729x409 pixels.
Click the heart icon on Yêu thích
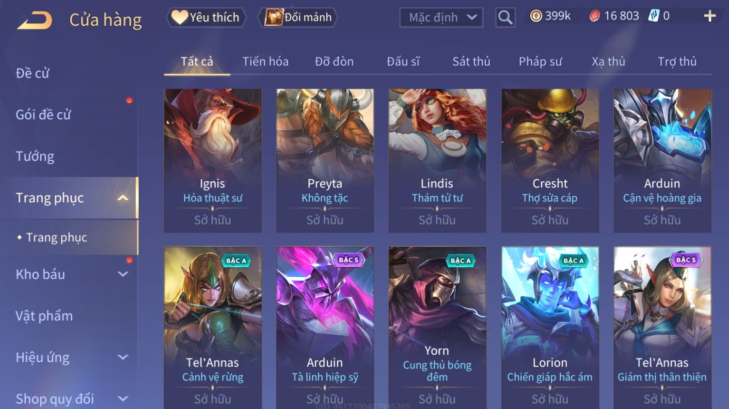(x=179, y=17)
